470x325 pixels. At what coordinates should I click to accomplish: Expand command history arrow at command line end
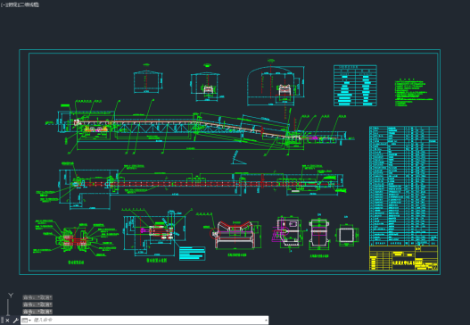(x=266, y=321)
